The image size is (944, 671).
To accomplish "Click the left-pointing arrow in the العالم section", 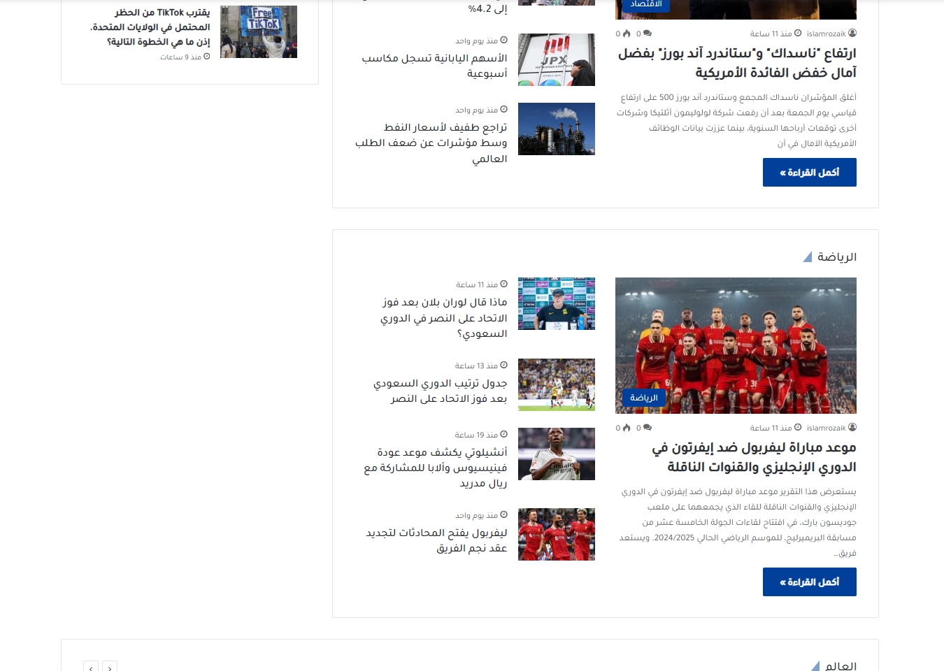I will [91, 668].
